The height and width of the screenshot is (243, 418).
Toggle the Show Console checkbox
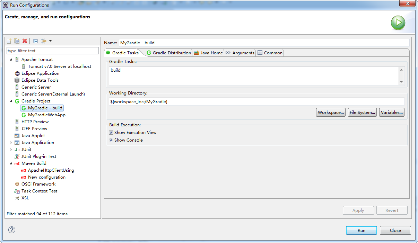(x=111, y=140)
